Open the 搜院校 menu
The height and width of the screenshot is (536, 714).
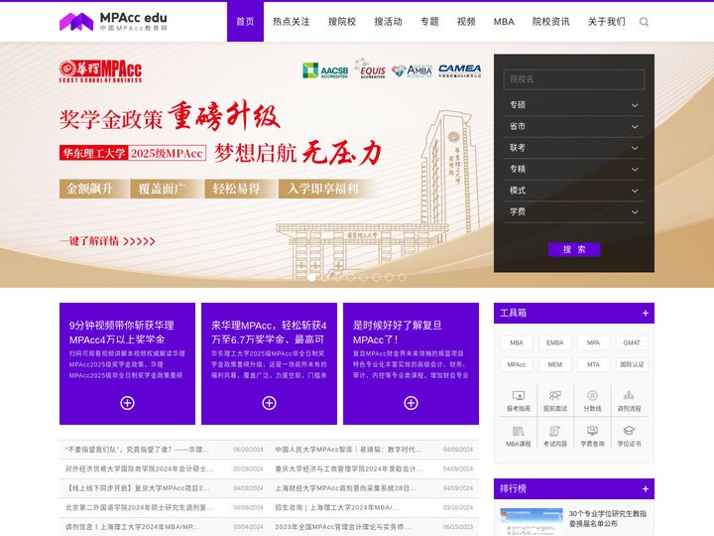tap(342, 22)
